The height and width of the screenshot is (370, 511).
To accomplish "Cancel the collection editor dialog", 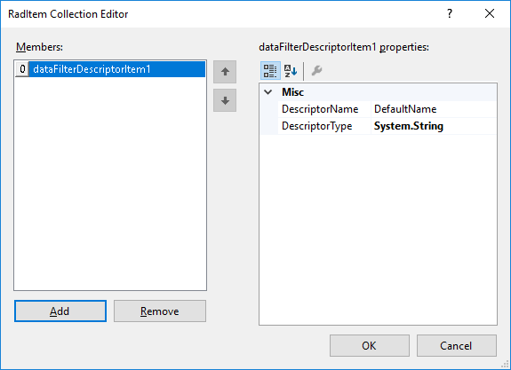I will [x=457, y=345].
